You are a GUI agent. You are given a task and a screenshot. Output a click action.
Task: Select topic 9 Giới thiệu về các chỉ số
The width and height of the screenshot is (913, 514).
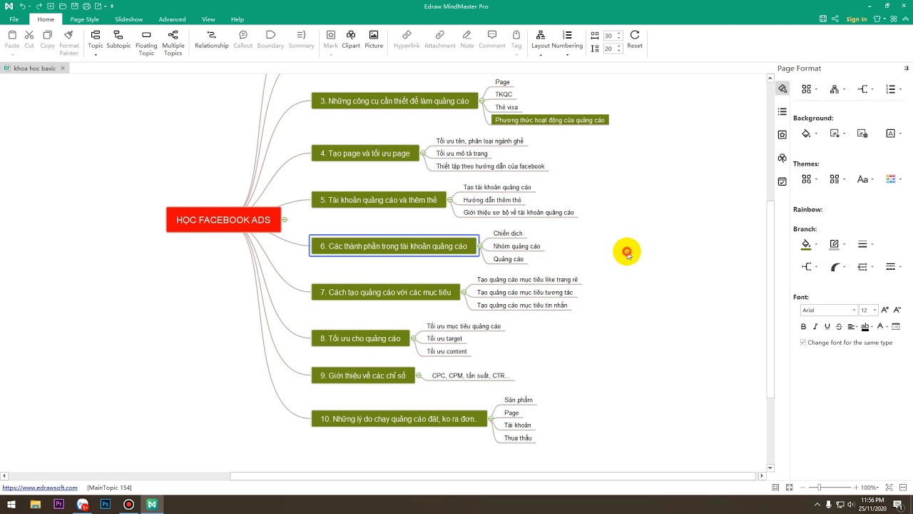[x=363, y=376]
